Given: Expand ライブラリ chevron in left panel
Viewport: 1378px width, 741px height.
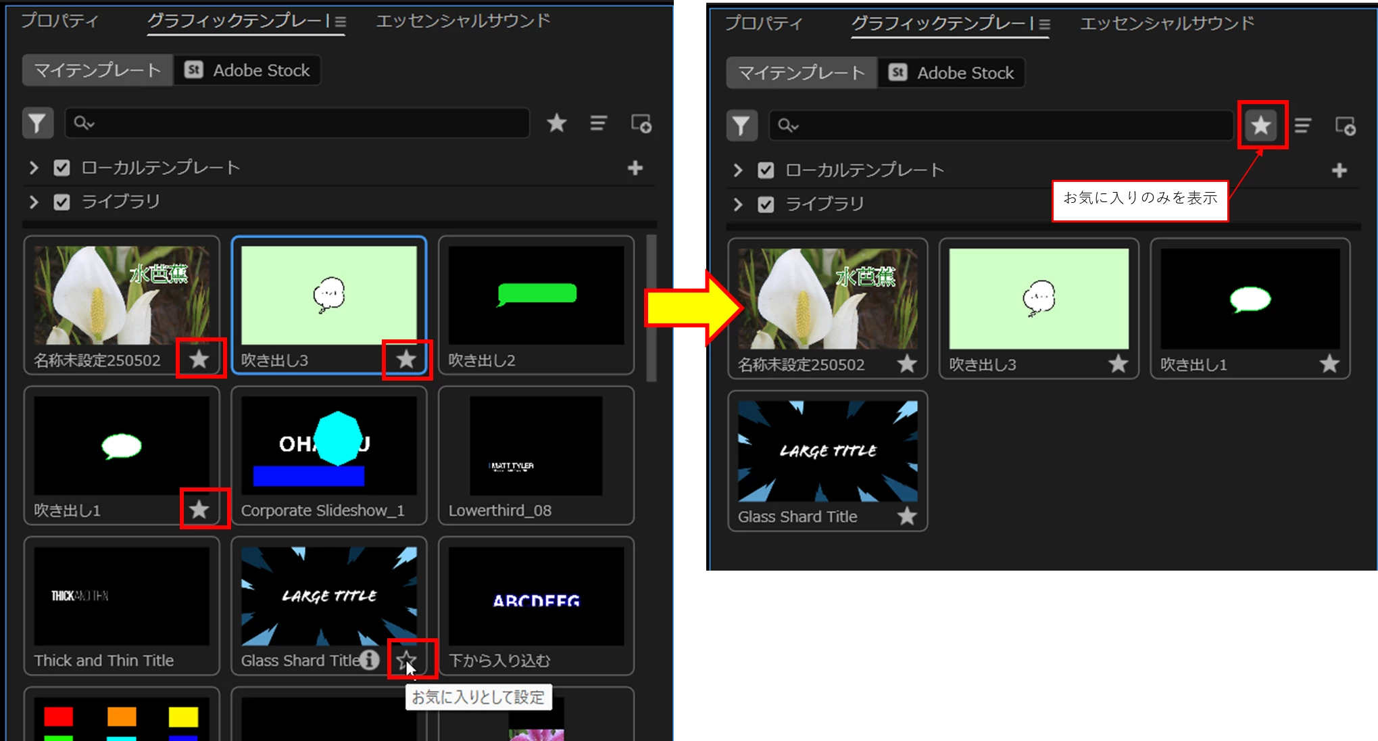Looking at the screenshot, I should [x=34, y=201].
